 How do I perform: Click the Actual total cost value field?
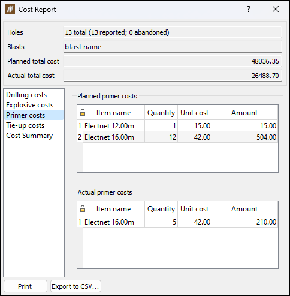pos(173,76)
